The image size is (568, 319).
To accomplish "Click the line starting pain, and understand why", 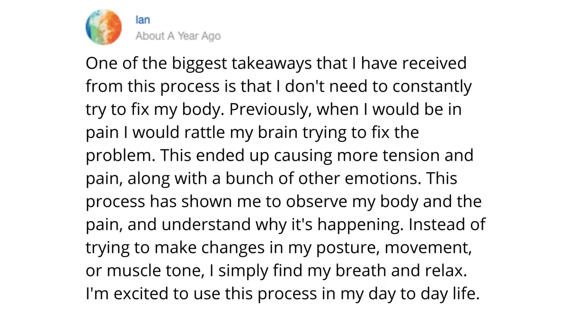I will 285,225.
